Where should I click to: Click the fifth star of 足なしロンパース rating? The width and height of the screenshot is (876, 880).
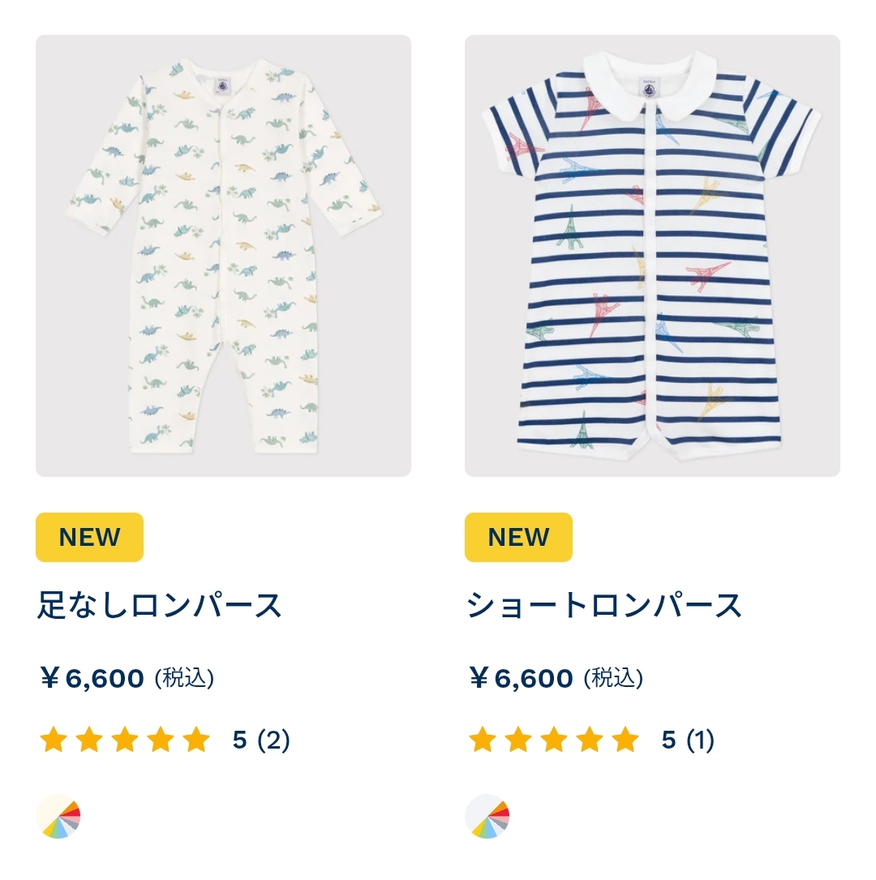pyautogui.click(x=196, y=739)
